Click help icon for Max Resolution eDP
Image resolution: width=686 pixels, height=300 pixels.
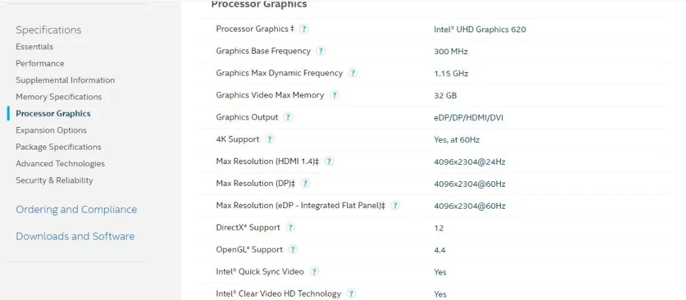395,205
